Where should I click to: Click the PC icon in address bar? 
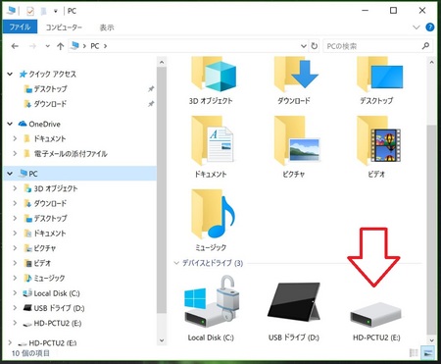pos(75,46)
